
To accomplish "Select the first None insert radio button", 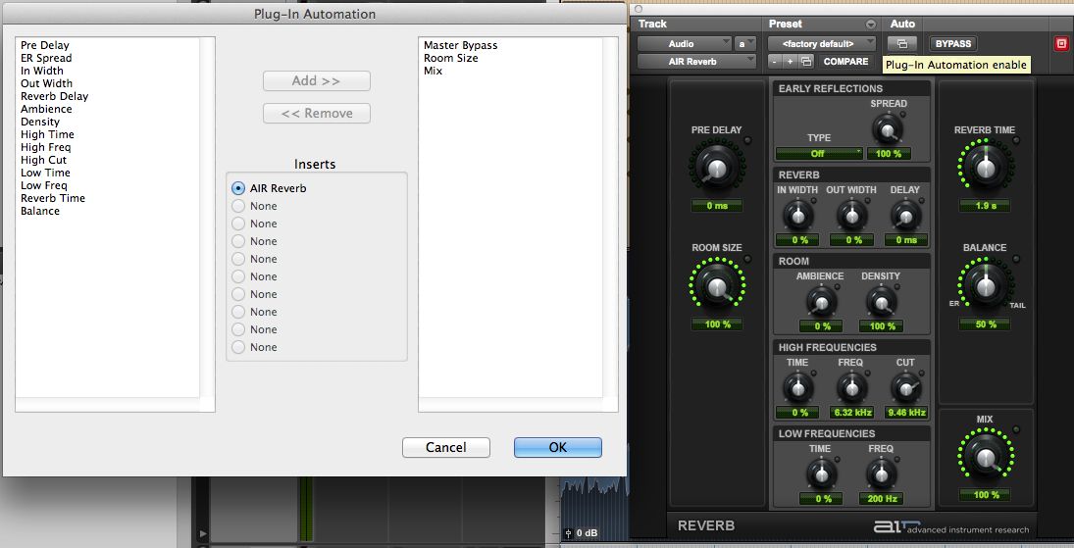I will click(x=237, y=206).
